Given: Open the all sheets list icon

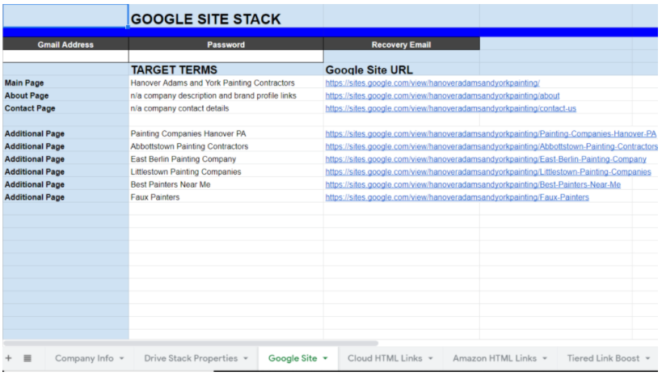Looking at the screenshot, I should click(x=27, y=358).
